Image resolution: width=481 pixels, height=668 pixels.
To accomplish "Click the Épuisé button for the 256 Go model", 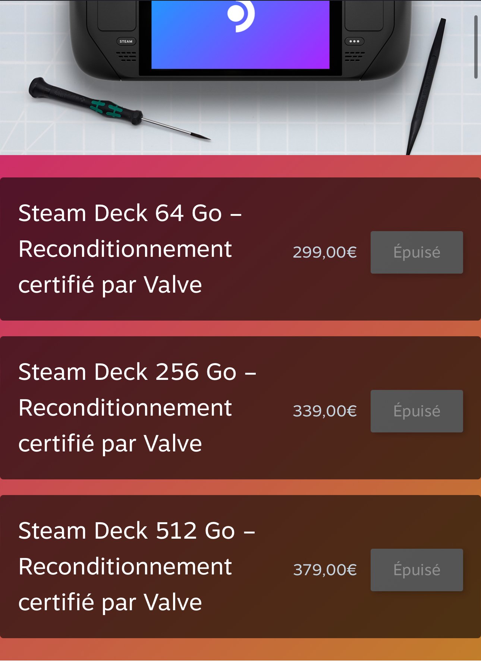I will pyautogui.click(x=416, y=411).
